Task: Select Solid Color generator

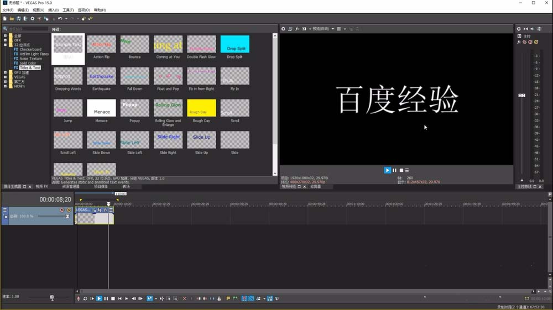Action: click(x=28, y=63)
